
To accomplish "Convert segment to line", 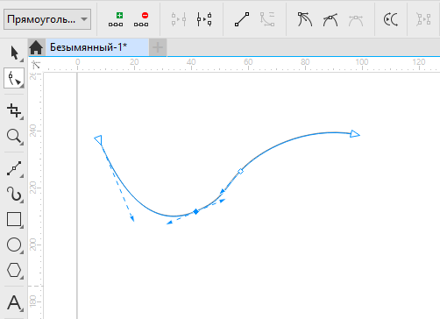I will click(242, 19).
